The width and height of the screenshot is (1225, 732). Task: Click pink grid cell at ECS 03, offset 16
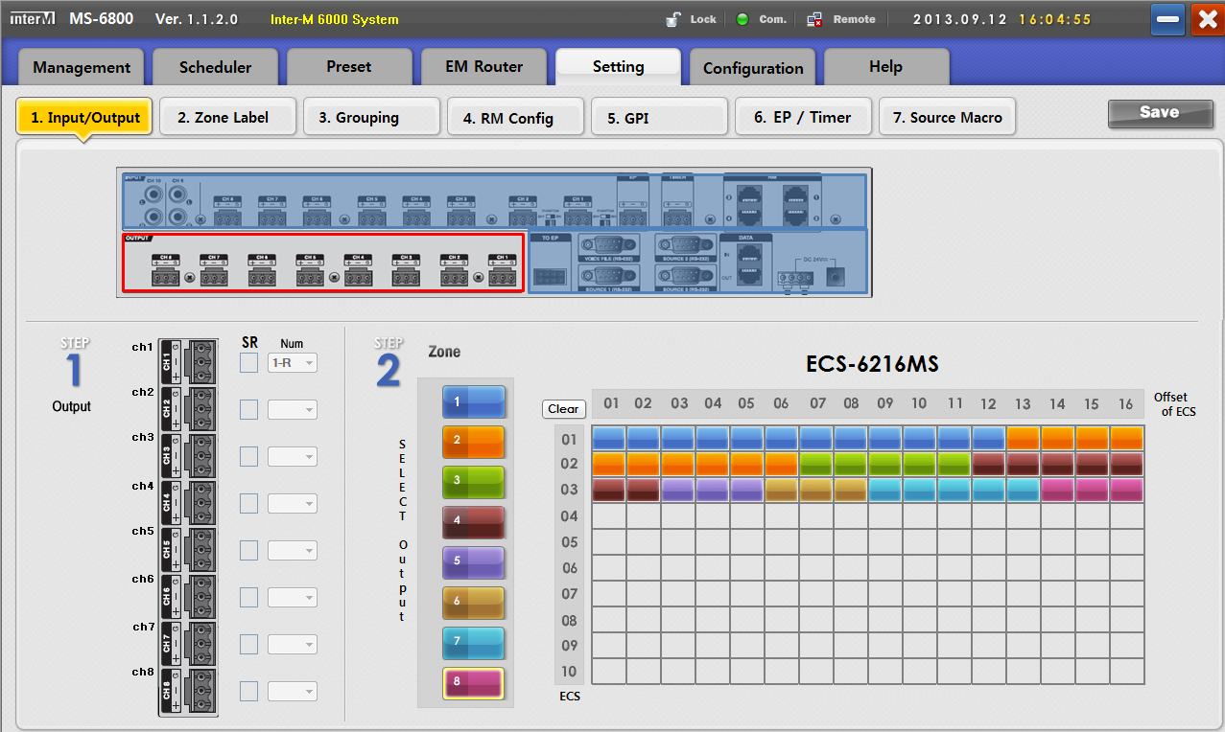click(x=1127, y=491)
